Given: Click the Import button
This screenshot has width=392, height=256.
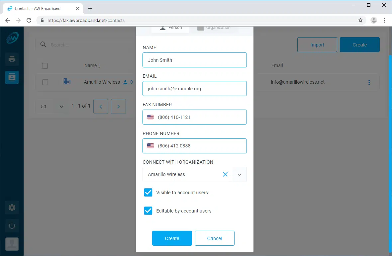Looking at the screenshot, I should tap(317, 45).
